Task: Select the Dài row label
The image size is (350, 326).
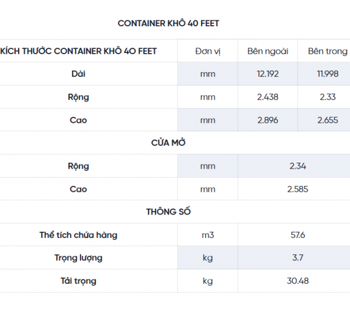Action: coord(78,74)
